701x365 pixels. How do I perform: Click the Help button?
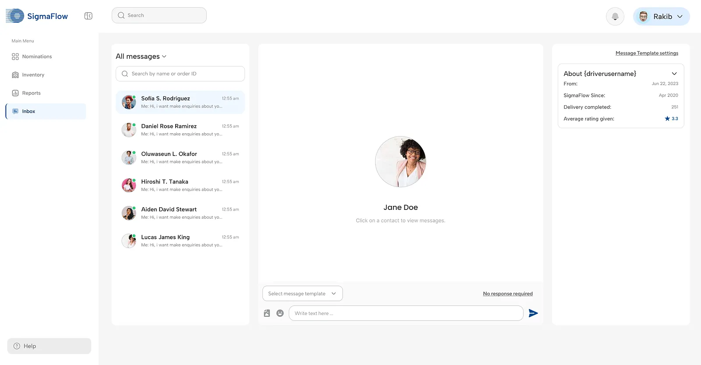(x=49, y=346)
